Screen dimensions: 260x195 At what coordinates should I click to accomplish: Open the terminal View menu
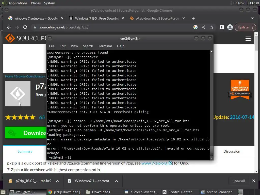pyautogui.click(x=74, y=46)
